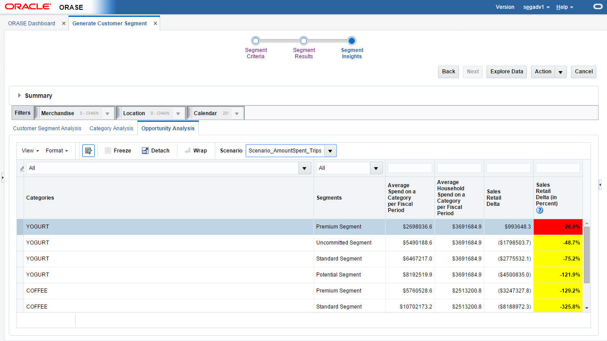Open the Help menu

(565, 7)
